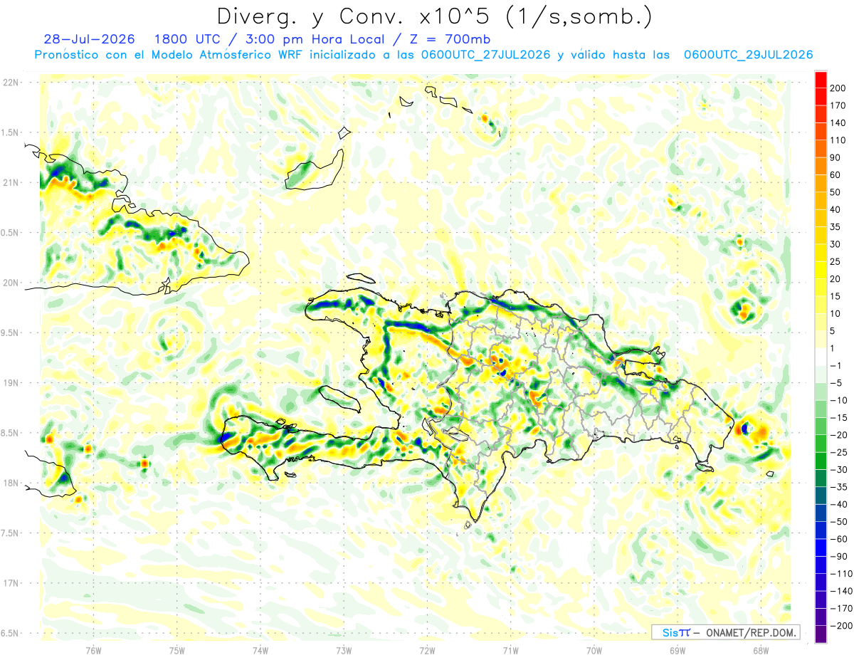
Task: Select the negative '-30' colorbar value
Action: [x=840, y=469]
